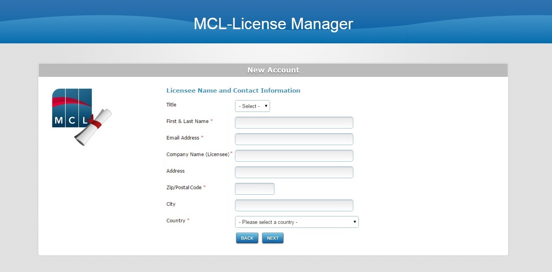The width and height of the screenshot is (552, 272).
Task: Click the Zip/Postal Code field
Action: [254, 189]
